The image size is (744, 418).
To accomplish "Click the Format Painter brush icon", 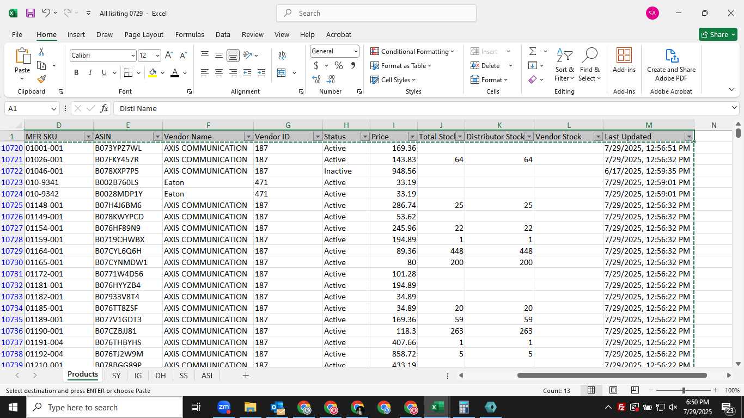I will pos(41,79).
